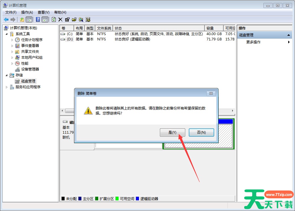Collapse the 存储 tree node
The image size is (295, 211).
point(6,75)
